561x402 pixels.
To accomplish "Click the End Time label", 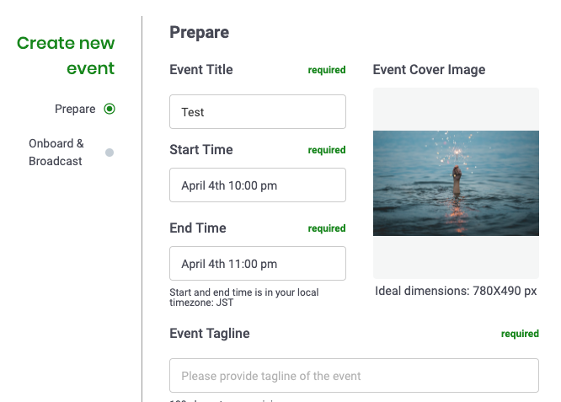I will click(198, 228).
